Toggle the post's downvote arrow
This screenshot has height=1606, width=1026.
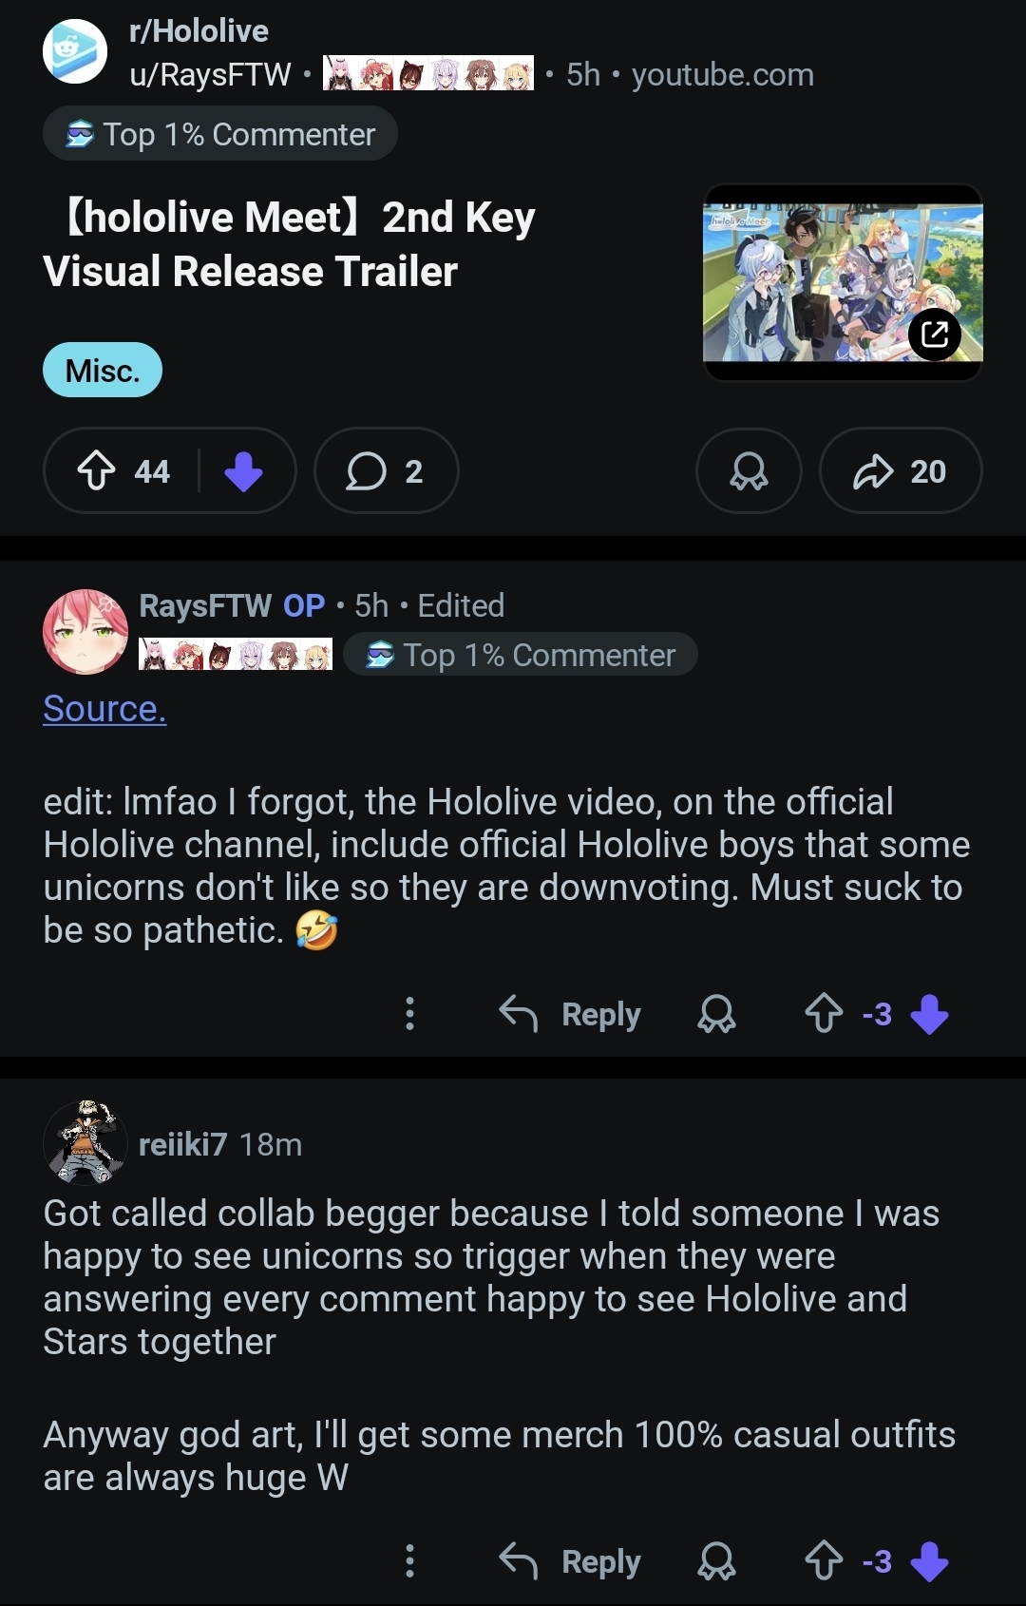(x=244, y=470)
